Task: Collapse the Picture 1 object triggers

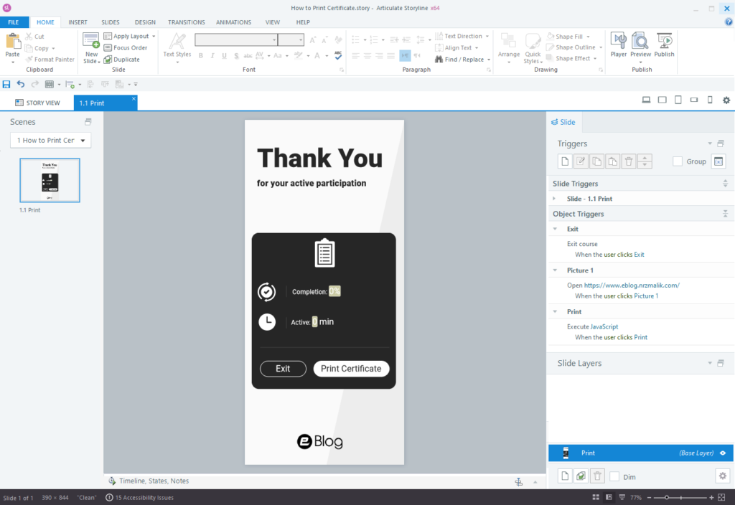Action: coord(555,270)
